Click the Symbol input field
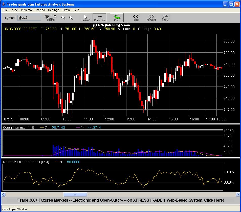The width and height of the screenshot is (241, 212). click(x=29, y=18)
